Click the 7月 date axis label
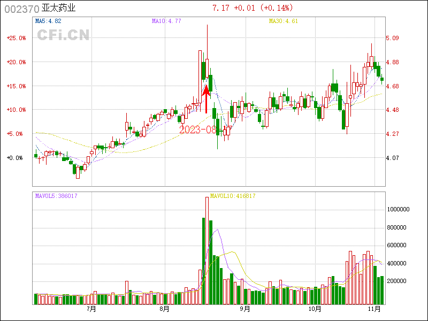This screenshot has height=321, width=428. (91, 309)
